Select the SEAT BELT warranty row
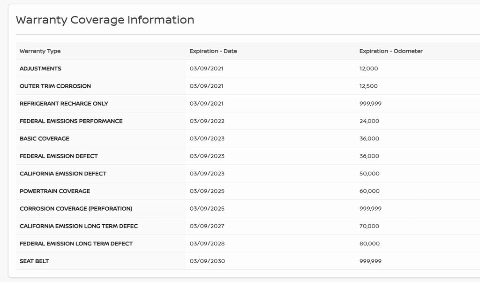Image resolution: width=480 pixels, height=282 pixels. tap(34, 261)
